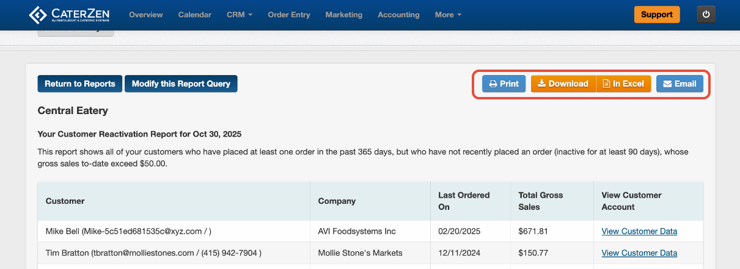Go to the Calendar page
This screenshot has height=269, width=740.
[195, 15]
